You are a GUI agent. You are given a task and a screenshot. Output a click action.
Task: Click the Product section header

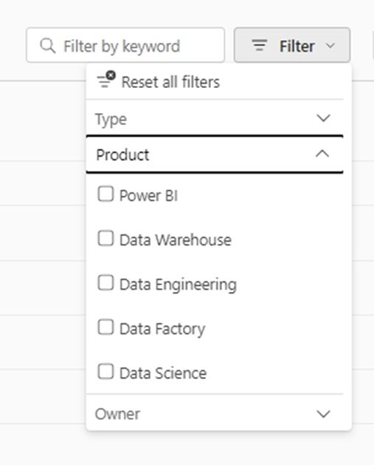click(x=215, y=154)
